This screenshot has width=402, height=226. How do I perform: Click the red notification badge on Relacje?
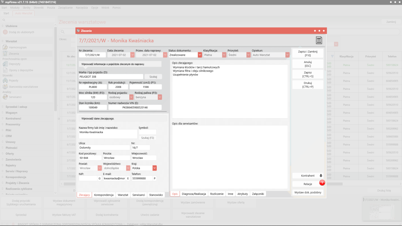pyautogui.click(x=322, y=183)
